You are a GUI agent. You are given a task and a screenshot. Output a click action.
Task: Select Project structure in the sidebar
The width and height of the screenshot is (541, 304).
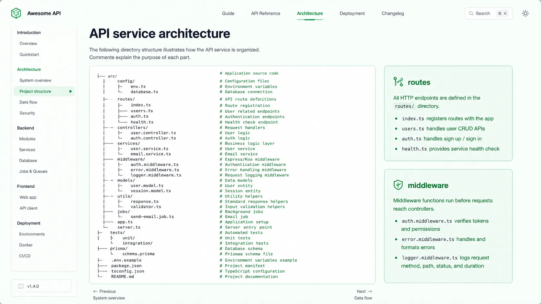[35, 91]
